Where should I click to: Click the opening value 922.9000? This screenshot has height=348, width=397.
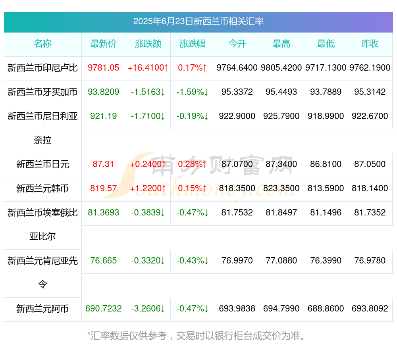point(237,116)
